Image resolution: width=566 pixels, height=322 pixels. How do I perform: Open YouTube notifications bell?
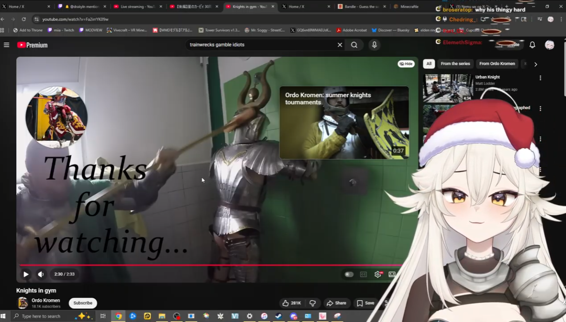point(532,45)
